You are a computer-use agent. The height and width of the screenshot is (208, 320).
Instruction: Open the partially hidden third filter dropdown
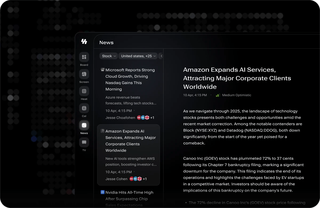(161, 56)
